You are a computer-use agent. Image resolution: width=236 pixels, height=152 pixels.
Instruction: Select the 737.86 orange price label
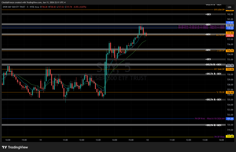pos(230,33)
